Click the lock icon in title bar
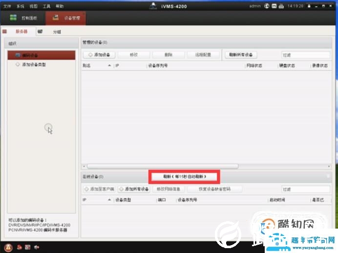Viewport: 338px width, 253px height. click(309, 6)
